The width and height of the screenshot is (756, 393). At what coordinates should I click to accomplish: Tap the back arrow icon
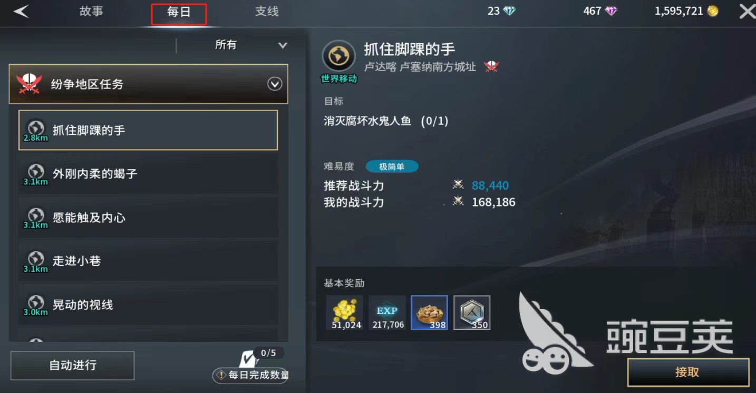(x=21, y=12)
